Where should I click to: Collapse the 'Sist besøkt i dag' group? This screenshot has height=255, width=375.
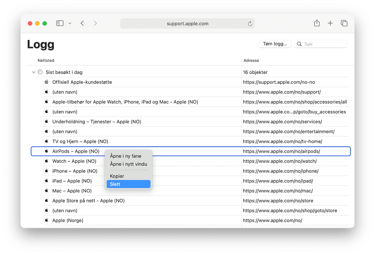click(x=34, y=72)
